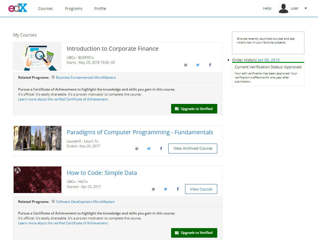Share Introduction to Corporate Finance on Facebook
Image resolution: width=318 pixels, height=244 pixels.
click(210, 65)
